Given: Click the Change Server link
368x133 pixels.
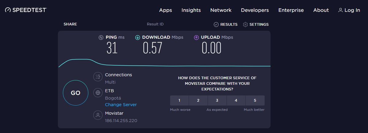Looking at the screenshot, I should point(121,105).
